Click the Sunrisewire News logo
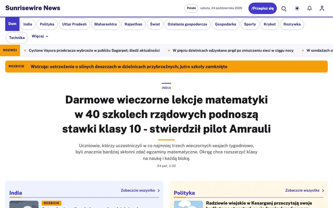 [33, 8]
